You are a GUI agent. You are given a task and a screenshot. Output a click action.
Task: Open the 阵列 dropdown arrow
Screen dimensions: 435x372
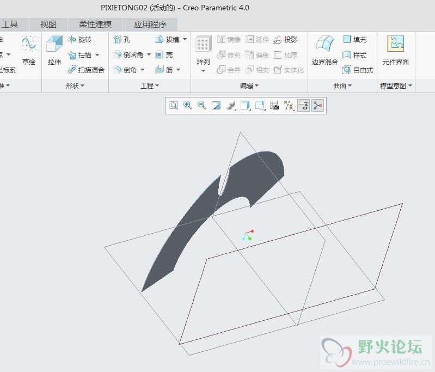pyautogui.click(x=204, y=71)
